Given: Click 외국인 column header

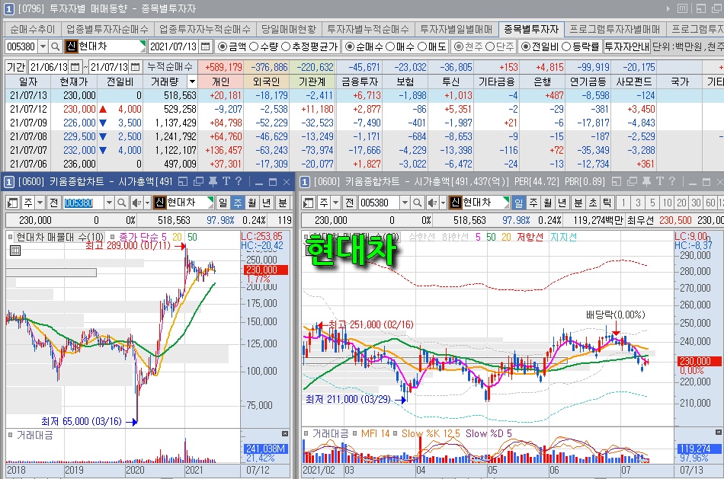Looking at the screenshot, I should 266,82.
